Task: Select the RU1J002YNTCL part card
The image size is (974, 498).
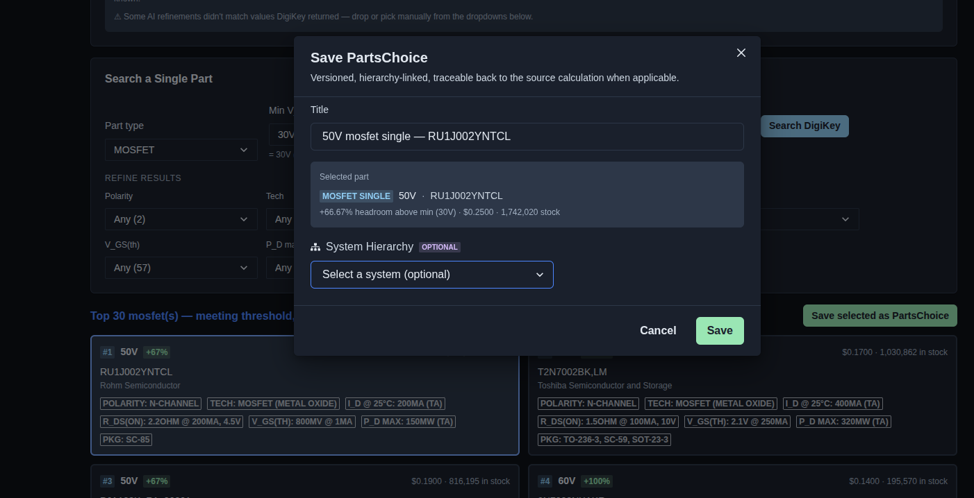Action: tap(305, 395)
